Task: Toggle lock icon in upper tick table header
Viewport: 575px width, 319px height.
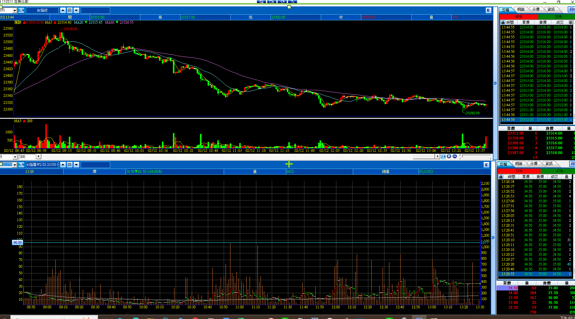Action: click(x=503, y=22)
